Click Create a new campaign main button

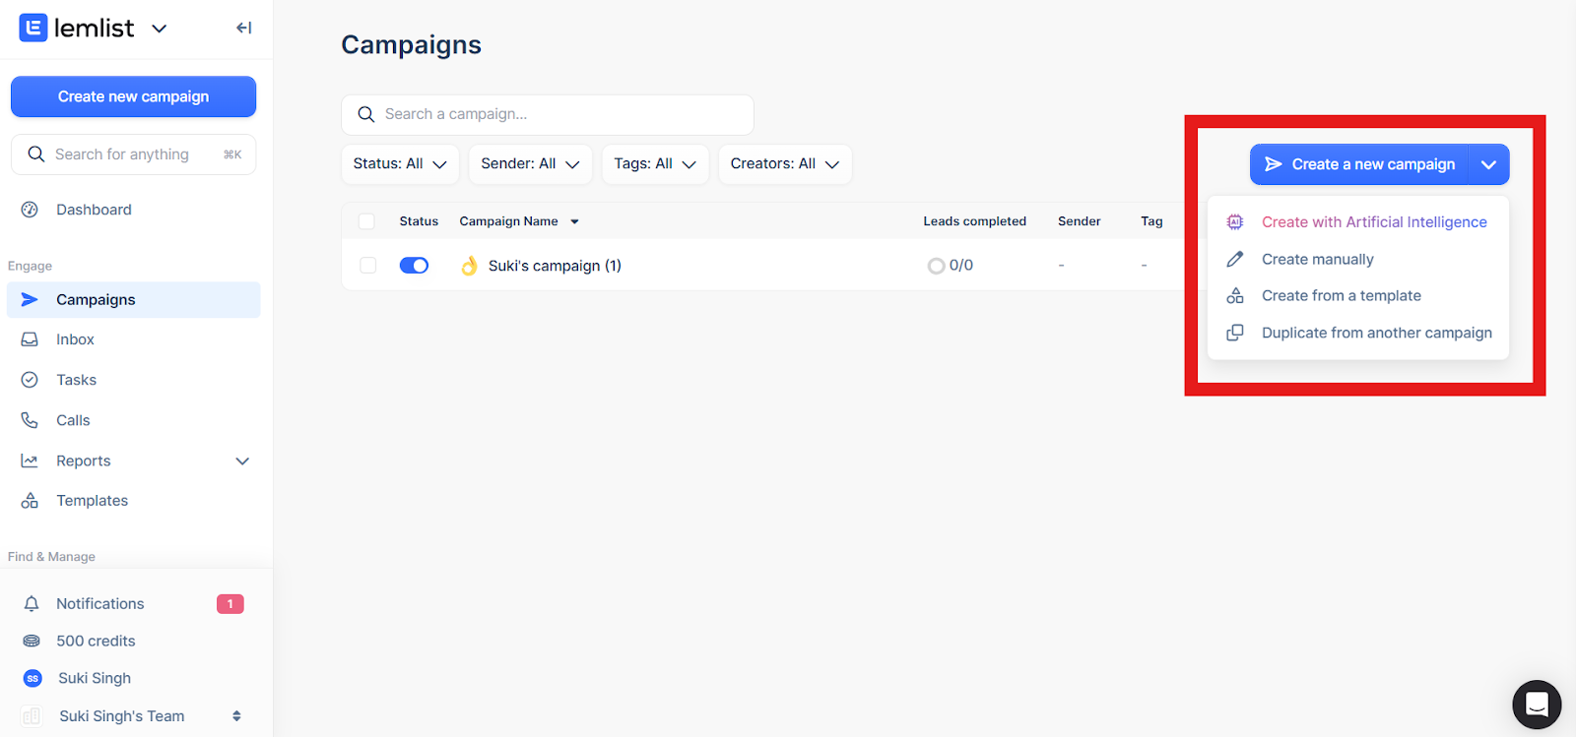pos(1359,164)
